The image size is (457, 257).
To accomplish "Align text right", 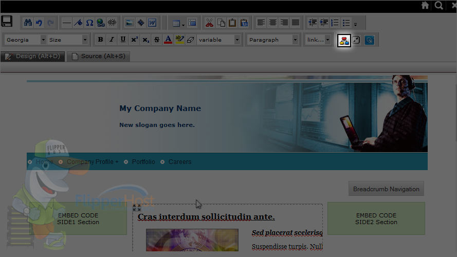I will [284, 23].
